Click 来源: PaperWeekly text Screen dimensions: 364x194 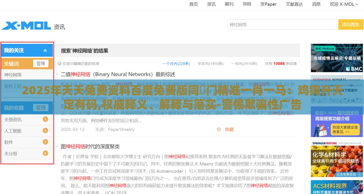point(115,129)
